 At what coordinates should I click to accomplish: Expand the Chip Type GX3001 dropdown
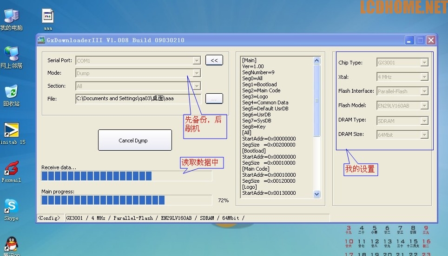click(x=424, y=63)
